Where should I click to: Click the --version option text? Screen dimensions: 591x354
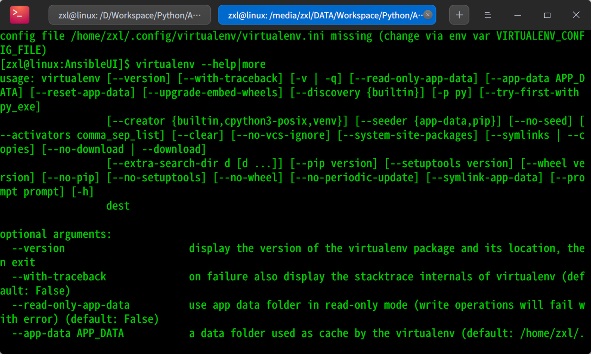(x=39, y=248)
